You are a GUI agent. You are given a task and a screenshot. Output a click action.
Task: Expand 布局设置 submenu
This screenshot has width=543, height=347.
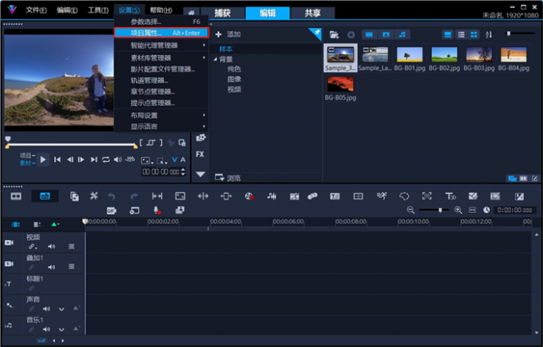click(161, 115)
